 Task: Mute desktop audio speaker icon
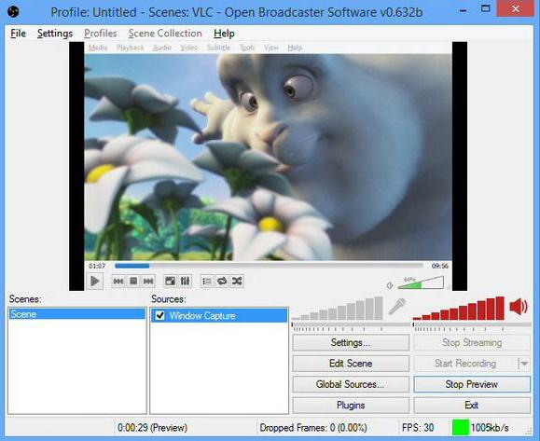point(519,307)
